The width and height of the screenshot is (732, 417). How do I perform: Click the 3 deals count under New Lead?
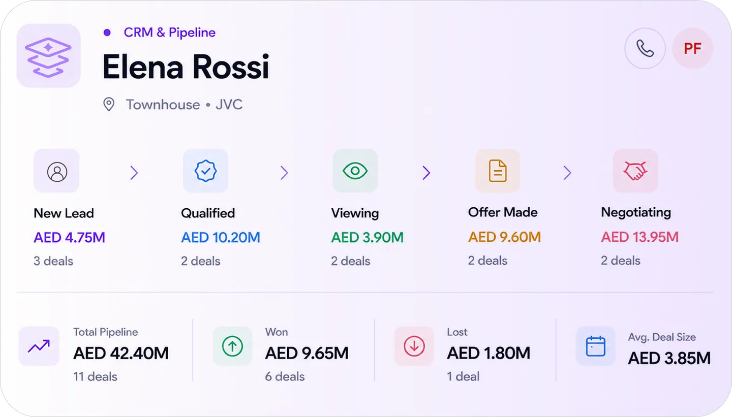[53, 261]
